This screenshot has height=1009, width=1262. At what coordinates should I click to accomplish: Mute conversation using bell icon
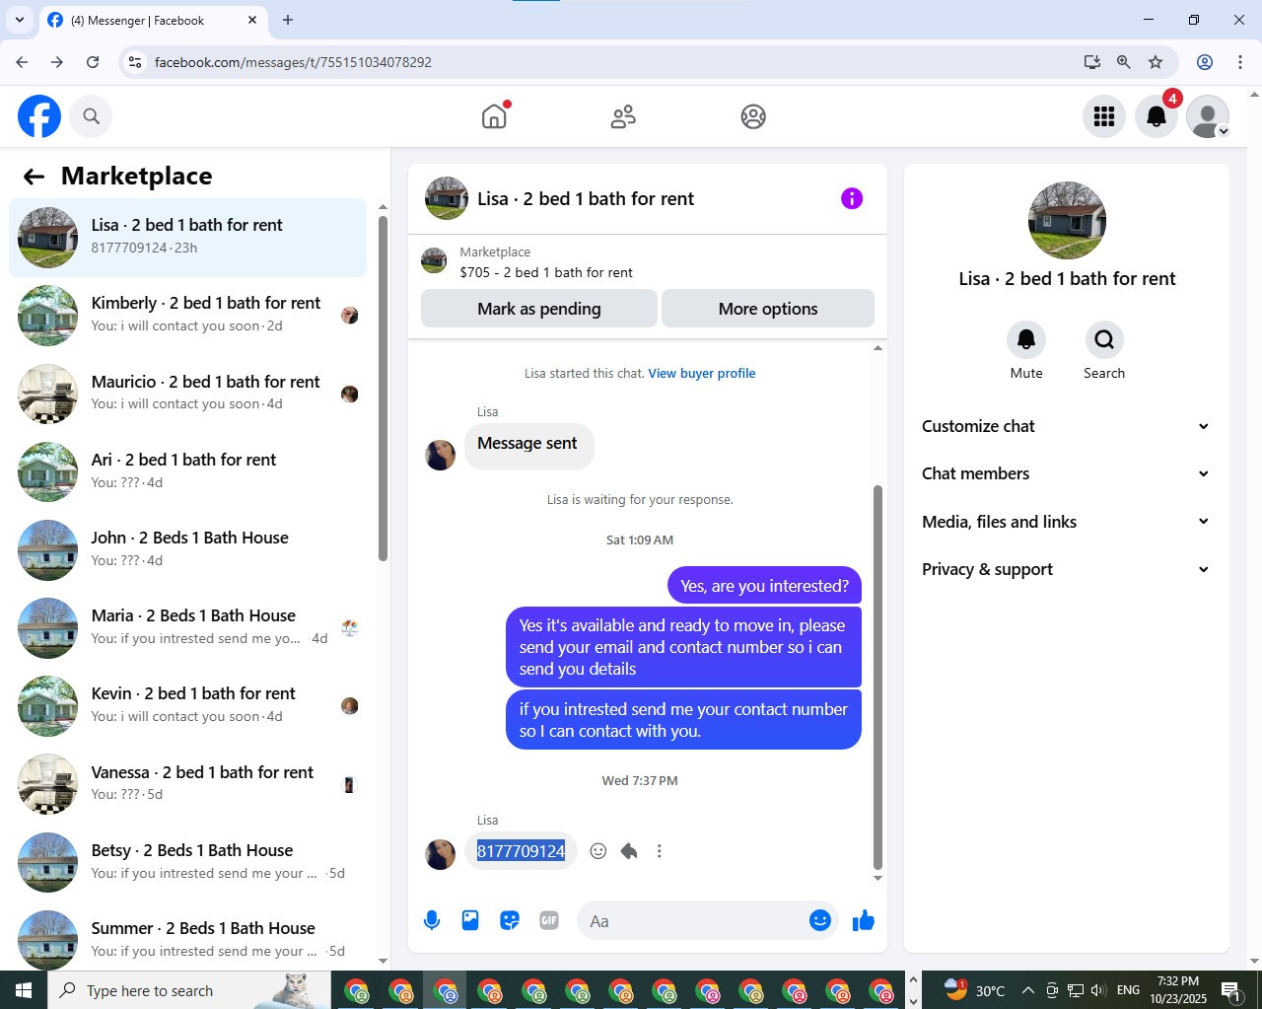click(1026, 339)
